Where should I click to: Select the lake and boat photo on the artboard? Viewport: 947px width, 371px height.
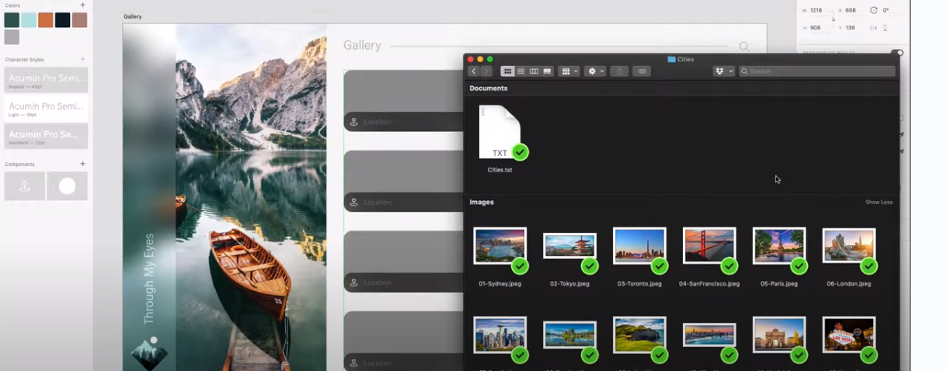click(x=251, y=197)
